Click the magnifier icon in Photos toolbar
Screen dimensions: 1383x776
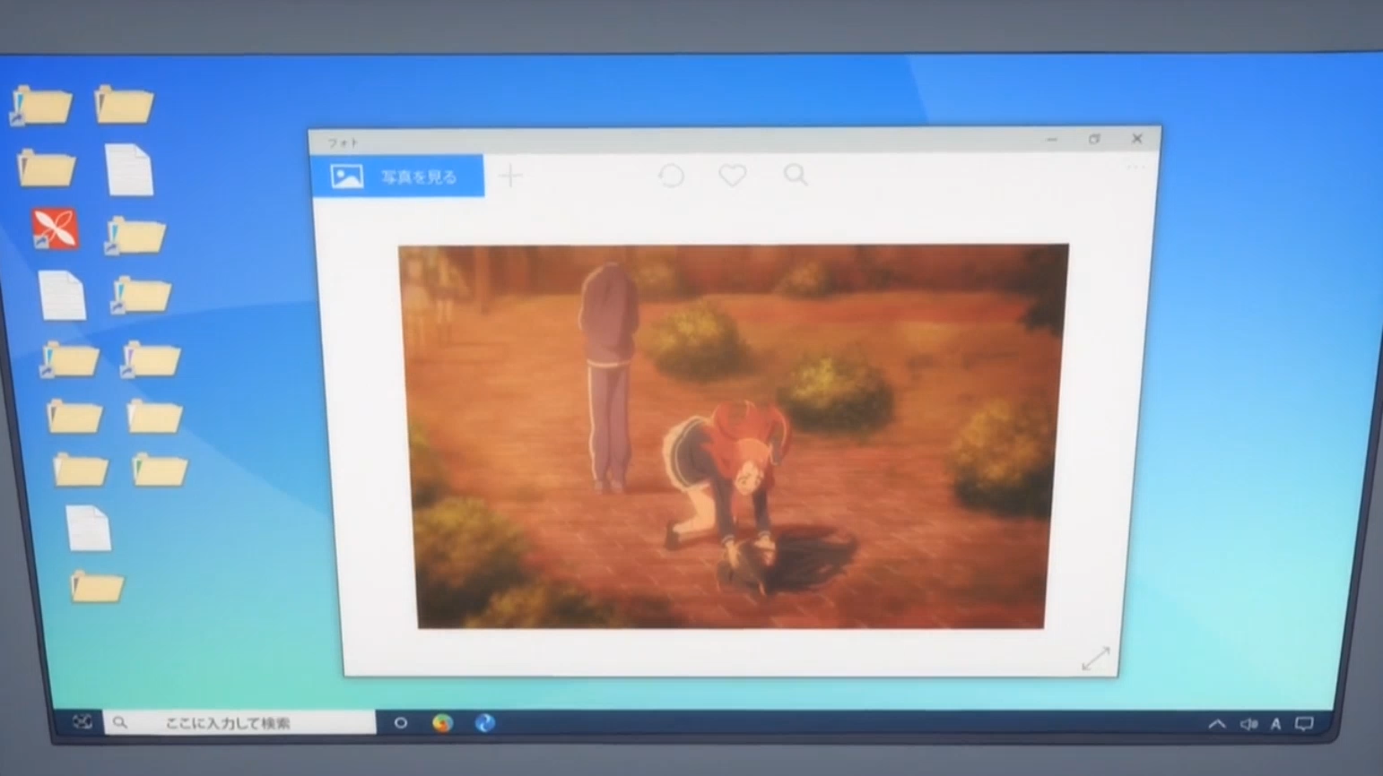click(796, 175)
